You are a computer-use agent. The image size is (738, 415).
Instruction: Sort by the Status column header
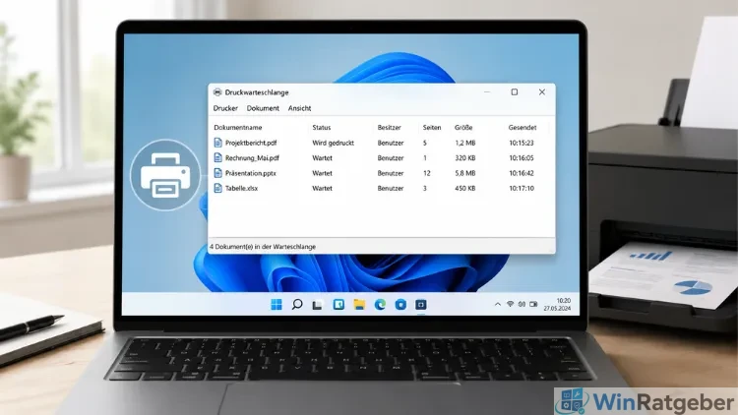pos(322,128)
